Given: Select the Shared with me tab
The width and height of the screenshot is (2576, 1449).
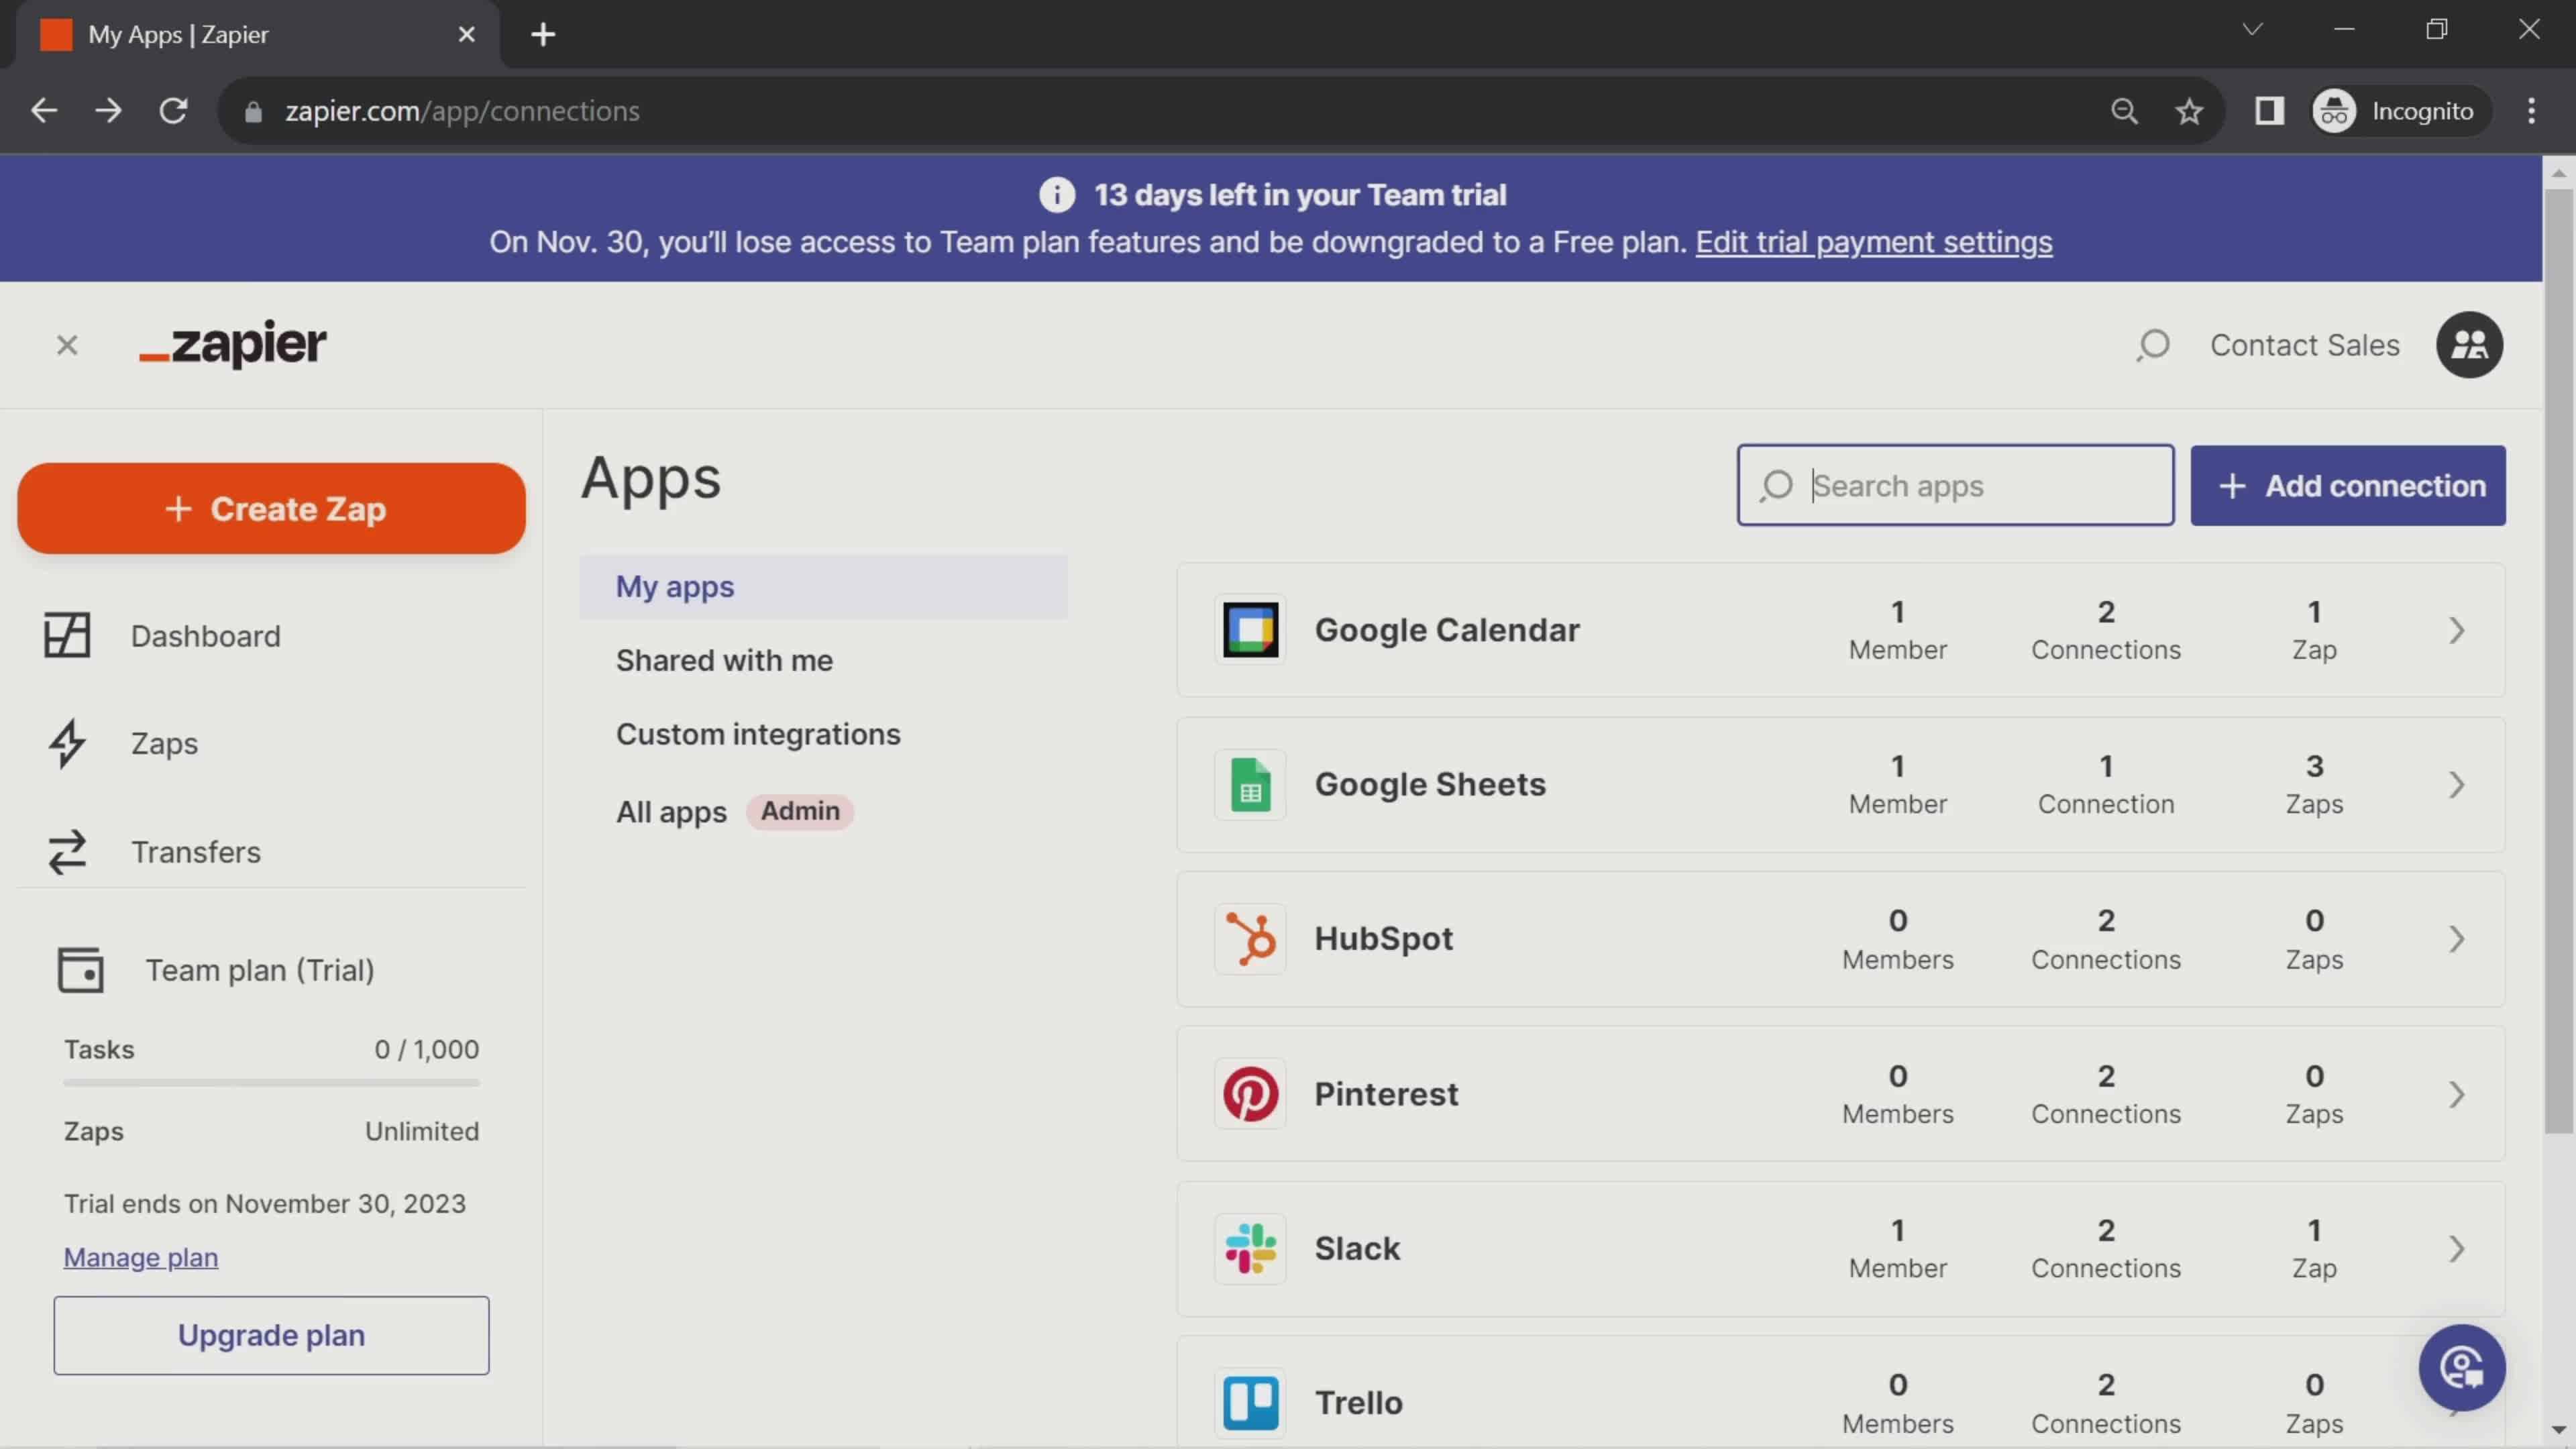Looking at the screenshot, I should pos(724,660).
